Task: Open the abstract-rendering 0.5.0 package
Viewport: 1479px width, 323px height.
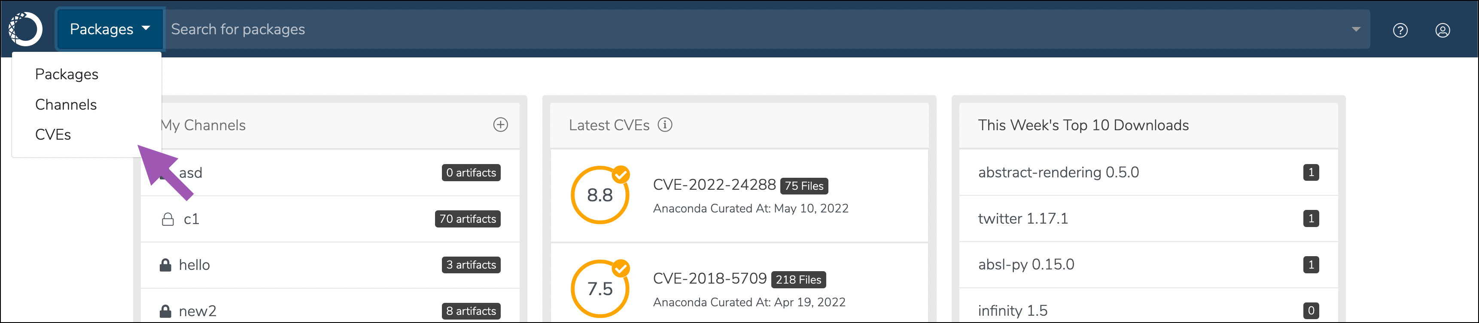Action: (x=1058, y=172)
